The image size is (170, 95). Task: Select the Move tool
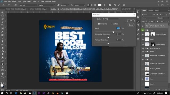(x=2, y=12)
